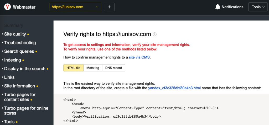Click the plus button to add site
The width and height of the screenshot is (269, 125).
pyautogui.click(x=109, y=7)
